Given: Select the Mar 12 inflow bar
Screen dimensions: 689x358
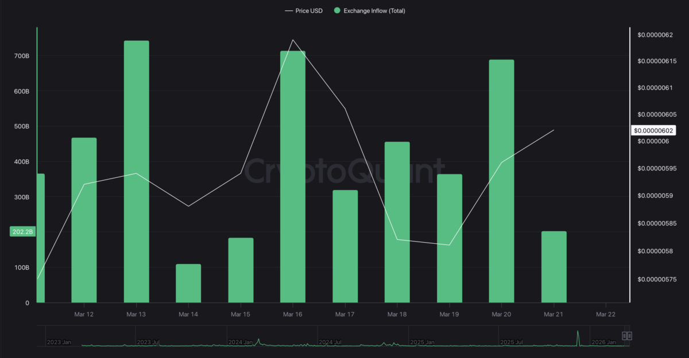Looking at the screenshot, I should 84,220.
